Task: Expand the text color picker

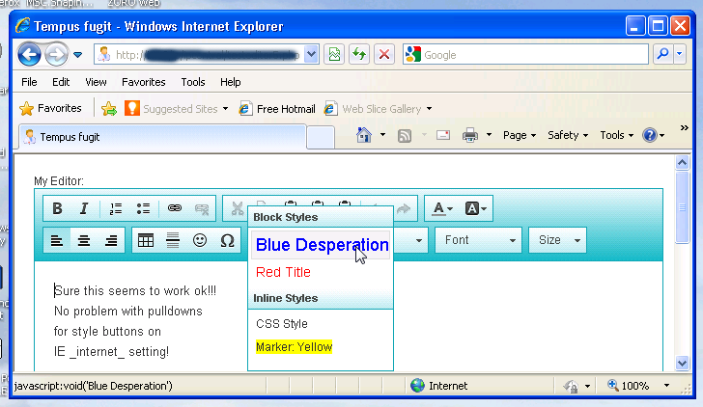Action: pos(443,208)
